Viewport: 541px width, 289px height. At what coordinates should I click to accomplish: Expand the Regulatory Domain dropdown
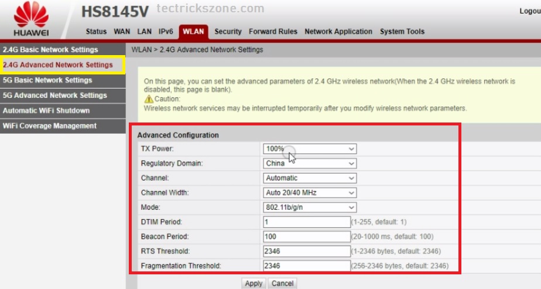[309, 164]
